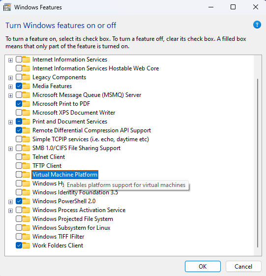The width and height of the screenshot is (266, 276).
Task: Close the Windows Features window
Action: (256, 7)
